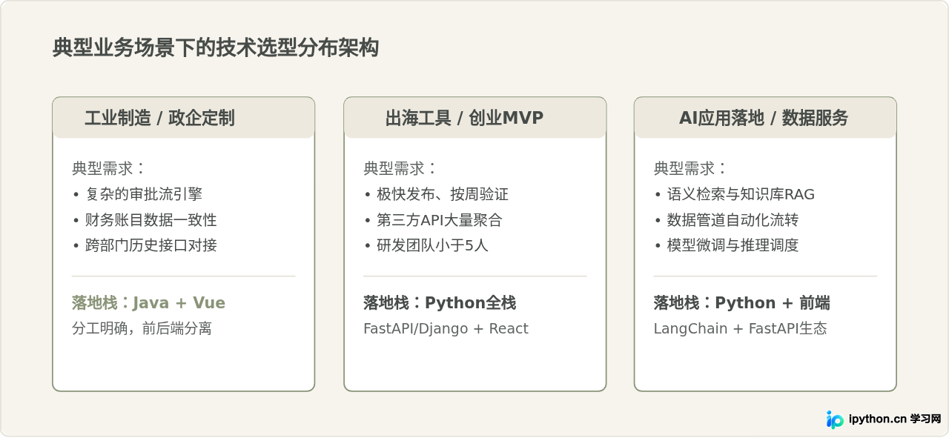949x438 pixels.
Task: Click the bullet '模型微调与推理调度'
Action: [727, 245]
